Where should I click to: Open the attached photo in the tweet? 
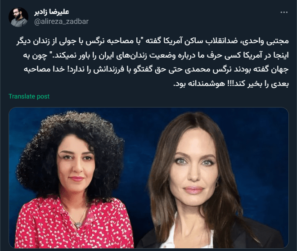tap(148, 178)
